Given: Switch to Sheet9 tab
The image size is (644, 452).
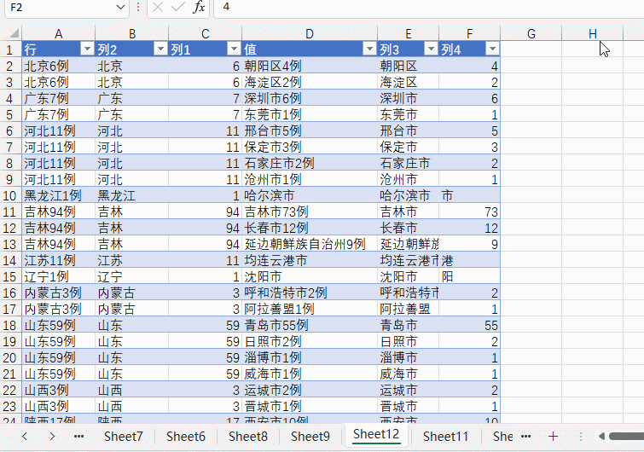Looking at the screenshot, I should coord(310,436).
